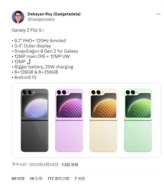Open the 14 quote tweets list
The image size is (164, 189).
tap(36, 178)
